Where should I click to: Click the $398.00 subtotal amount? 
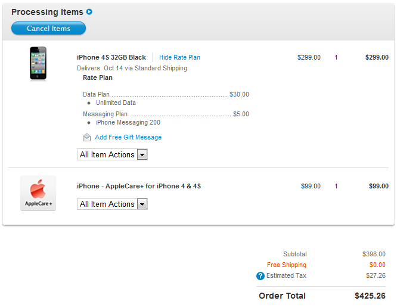click(x=374, y=254)
